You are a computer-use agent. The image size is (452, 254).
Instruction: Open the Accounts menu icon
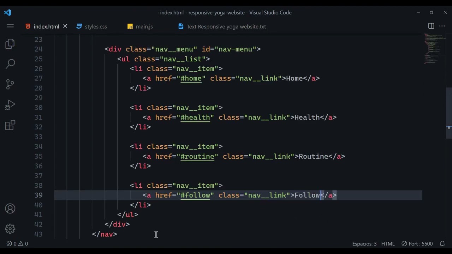(10, 208)
